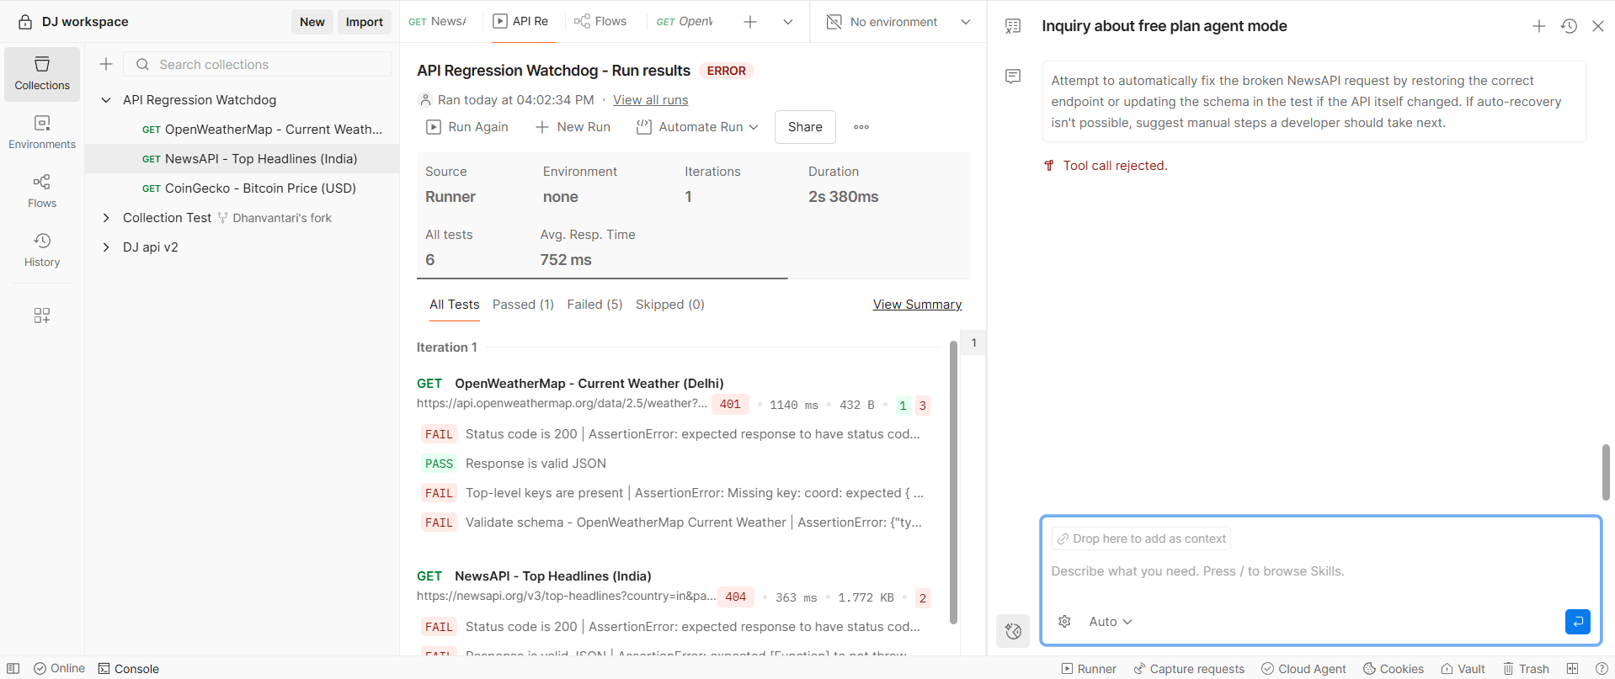Click the run results vertical scrollbar
Screen dimensions: 1615x679
(953, 482)
